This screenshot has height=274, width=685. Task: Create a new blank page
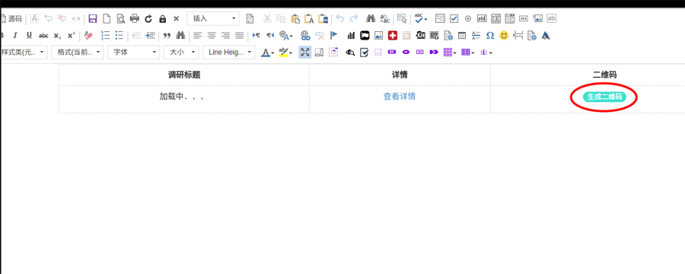tap(107, 19)
